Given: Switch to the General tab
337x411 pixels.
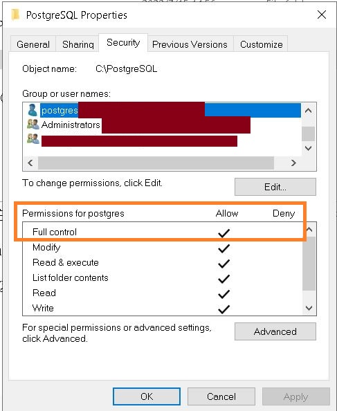Looking at the screenshot, I should pos(33,44).
